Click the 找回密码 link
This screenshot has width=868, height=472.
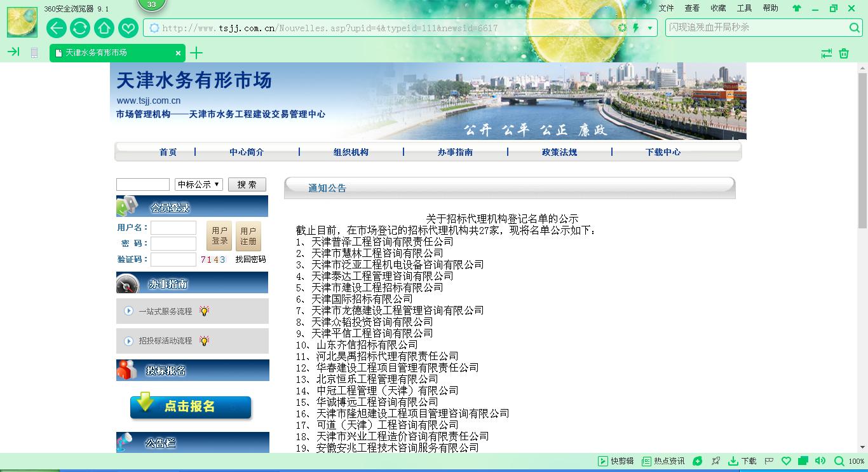[x=250, y=260]
